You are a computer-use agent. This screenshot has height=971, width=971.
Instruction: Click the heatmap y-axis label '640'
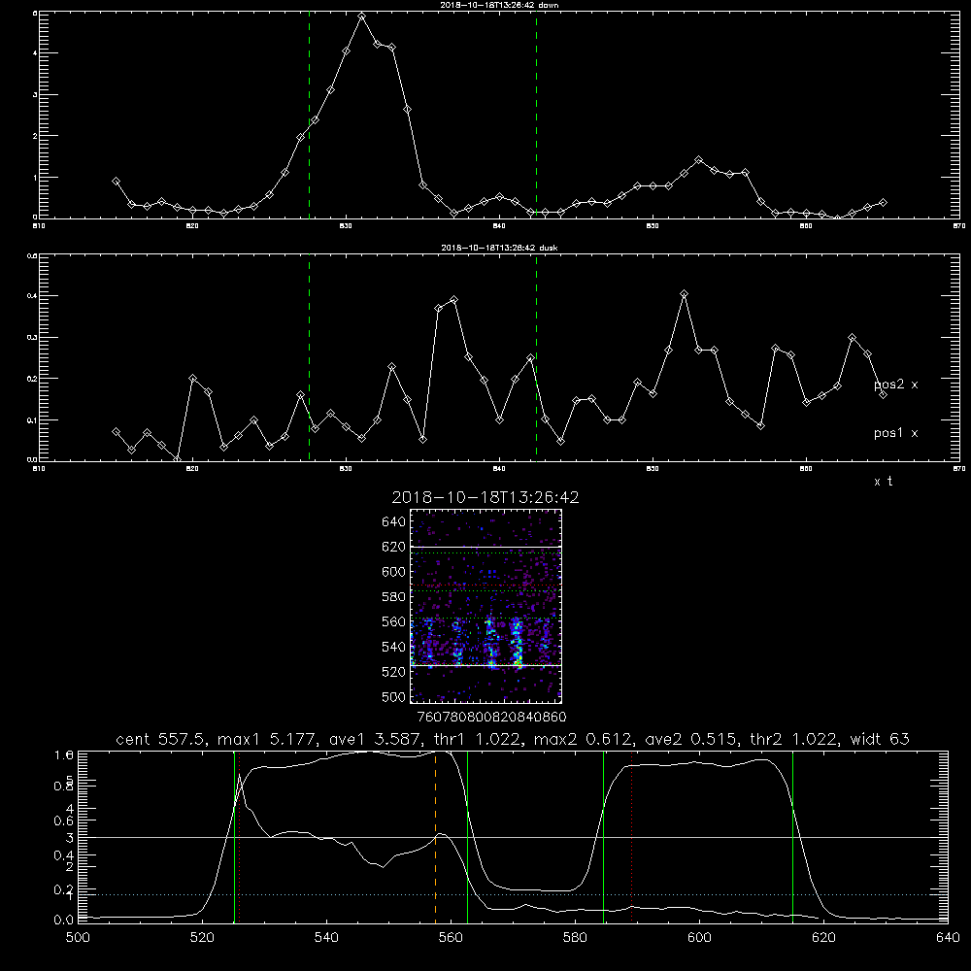coord(394,522)
